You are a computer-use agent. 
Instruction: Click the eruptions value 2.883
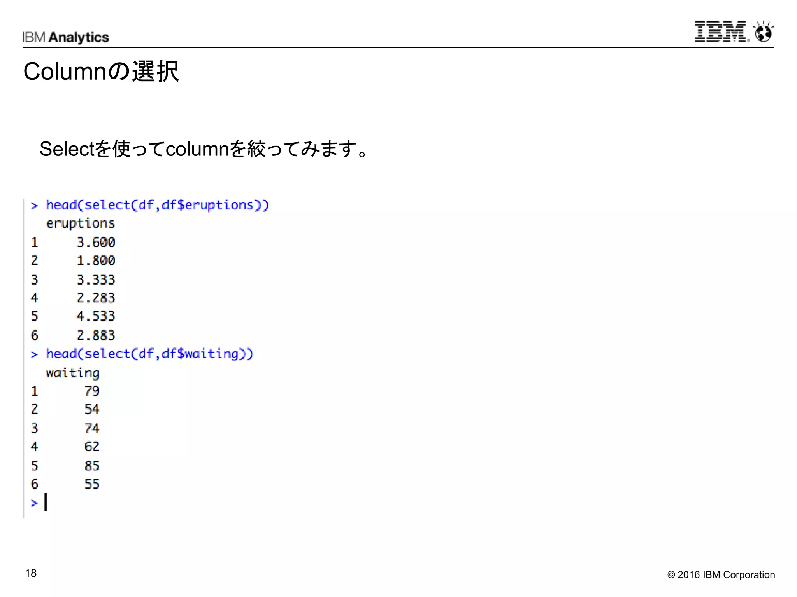click(96, 335)
